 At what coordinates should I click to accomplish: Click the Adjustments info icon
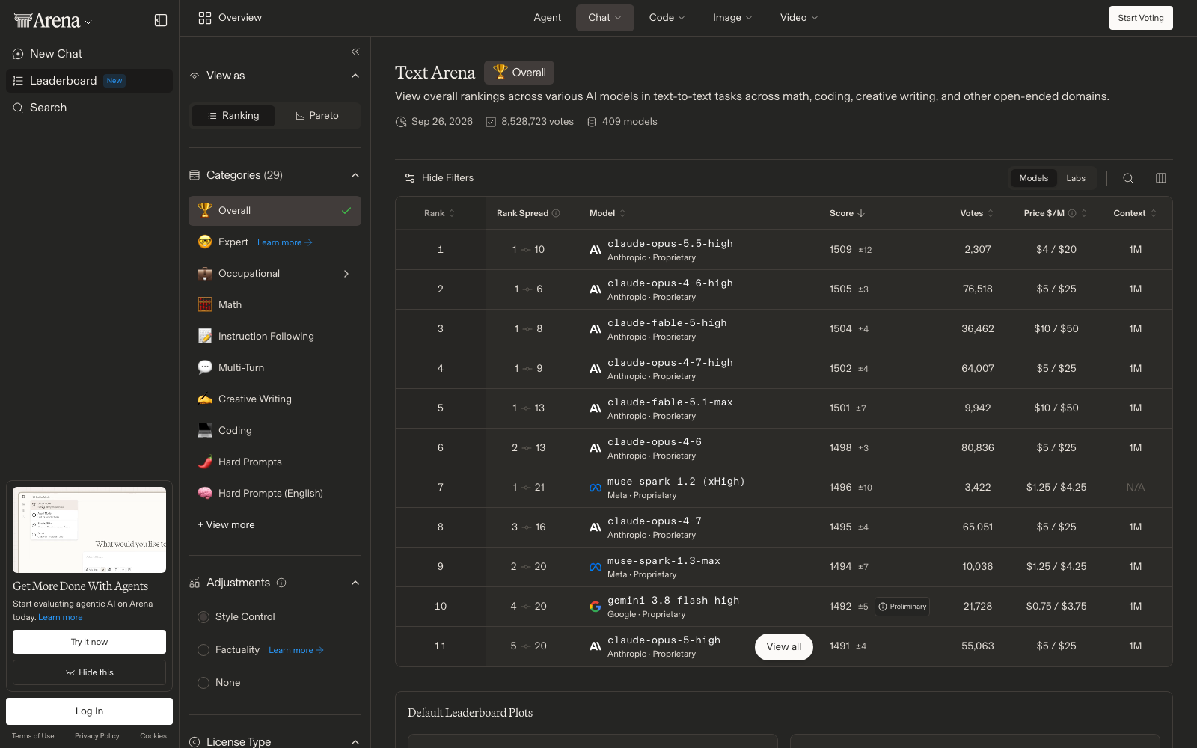[x=281, y=583]
